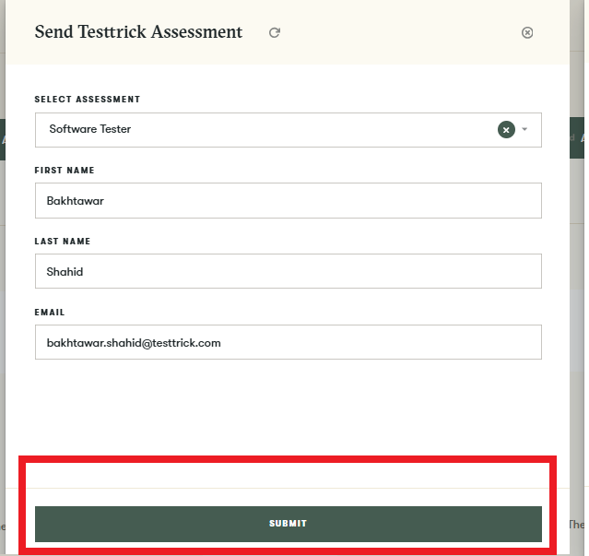Open the Software Tester assessment combo box
Image resolution: width=589 pixels, height=556 pixels.
tap(289, 130)
